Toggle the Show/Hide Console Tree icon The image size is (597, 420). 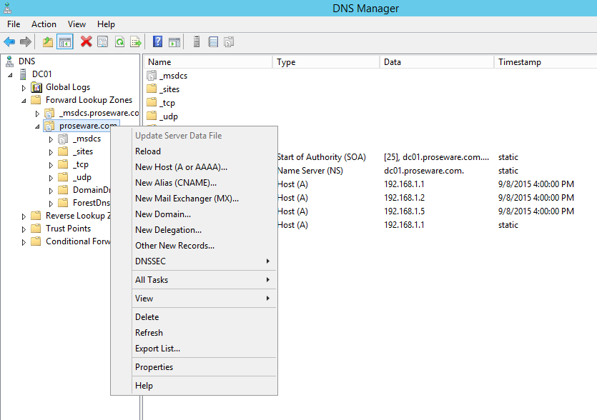click(65, 42)
